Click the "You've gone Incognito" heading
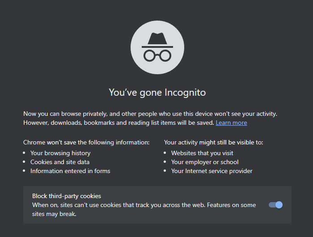Image resolution: width=313 pixels, height=237 pixels. pyautogui.click(x=157, y=93)
